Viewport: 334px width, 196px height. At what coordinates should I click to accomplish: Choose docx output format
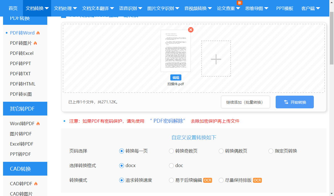(x=121, y=166)
